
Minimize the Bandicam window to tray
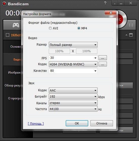(x=115, y=3)
